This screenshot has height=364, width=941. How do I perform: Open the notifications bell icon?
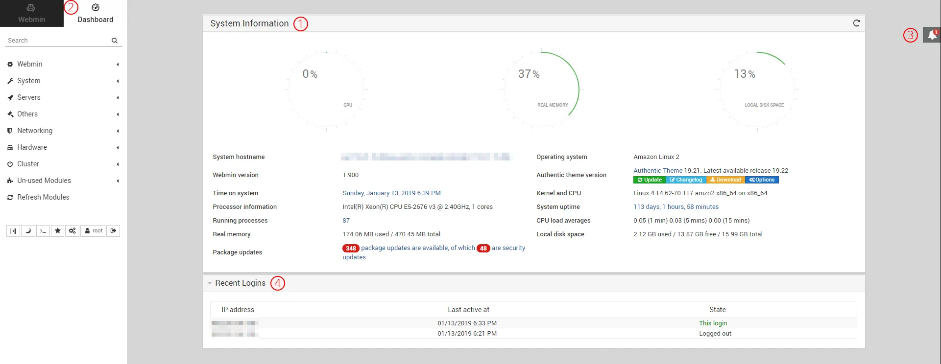(932, 35)
